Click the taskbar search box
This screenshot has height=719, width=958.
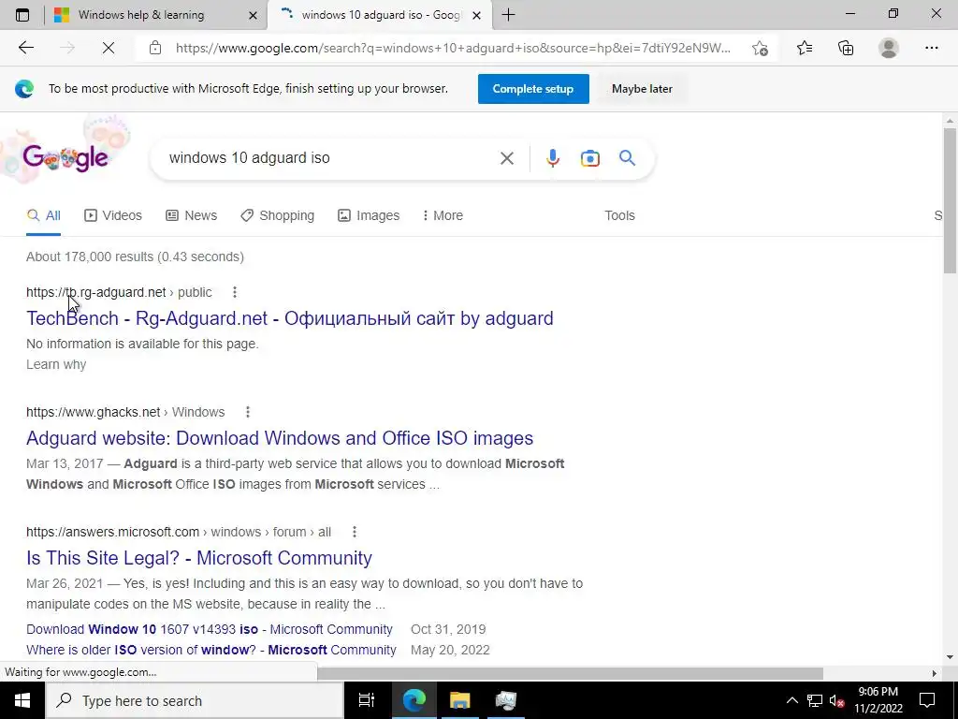pyautogui.click(x=195, y=700)
